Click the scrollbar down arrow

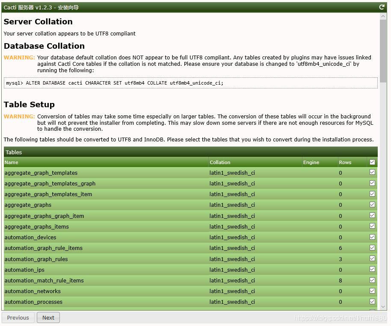pyautogui.click(x=383, y=307)
